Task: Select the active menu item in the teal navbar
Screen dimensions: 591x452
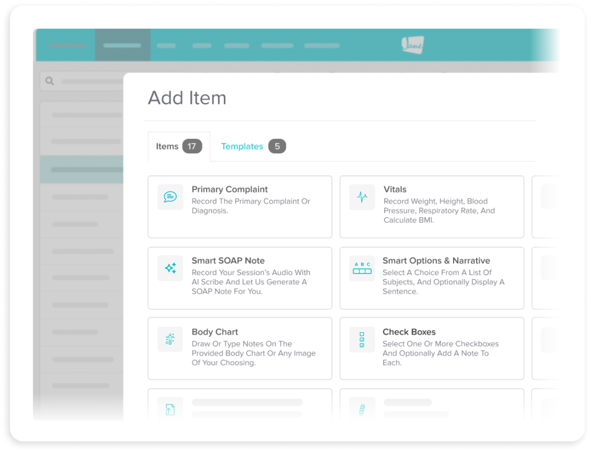Action: coord(123,45)
